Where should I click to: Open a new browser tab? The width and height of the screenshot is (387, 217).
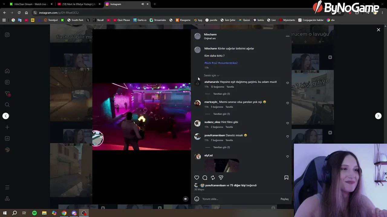(155, 4)
